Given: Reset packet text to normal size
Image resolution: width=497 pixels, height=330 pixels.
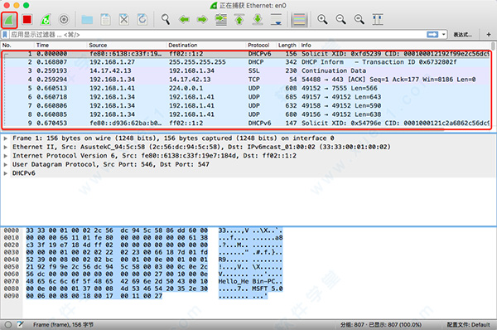Looking at the screenshot, I should (359, 20).
